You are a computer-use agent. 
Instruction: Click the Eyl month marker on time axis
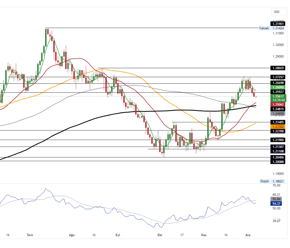pos(118,235)
